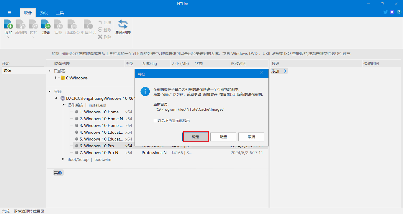Image resolution: width=403 pixels, height=214 pixels.
Task: Click the 配置 button
Action: coord(223,137)
